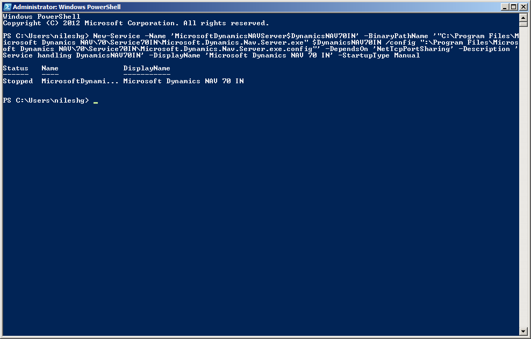Screen dimensions: 531x339
Task: Click the 'DisplayName' column header
Action: (x=147, y=68)
